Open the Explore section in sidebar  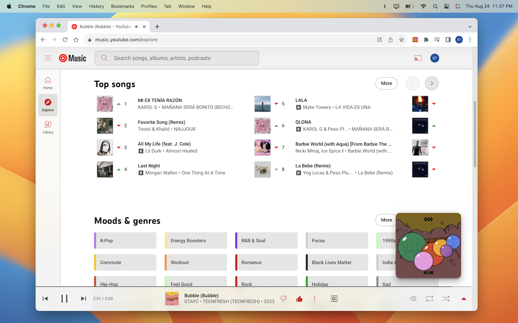coord(48,105)
